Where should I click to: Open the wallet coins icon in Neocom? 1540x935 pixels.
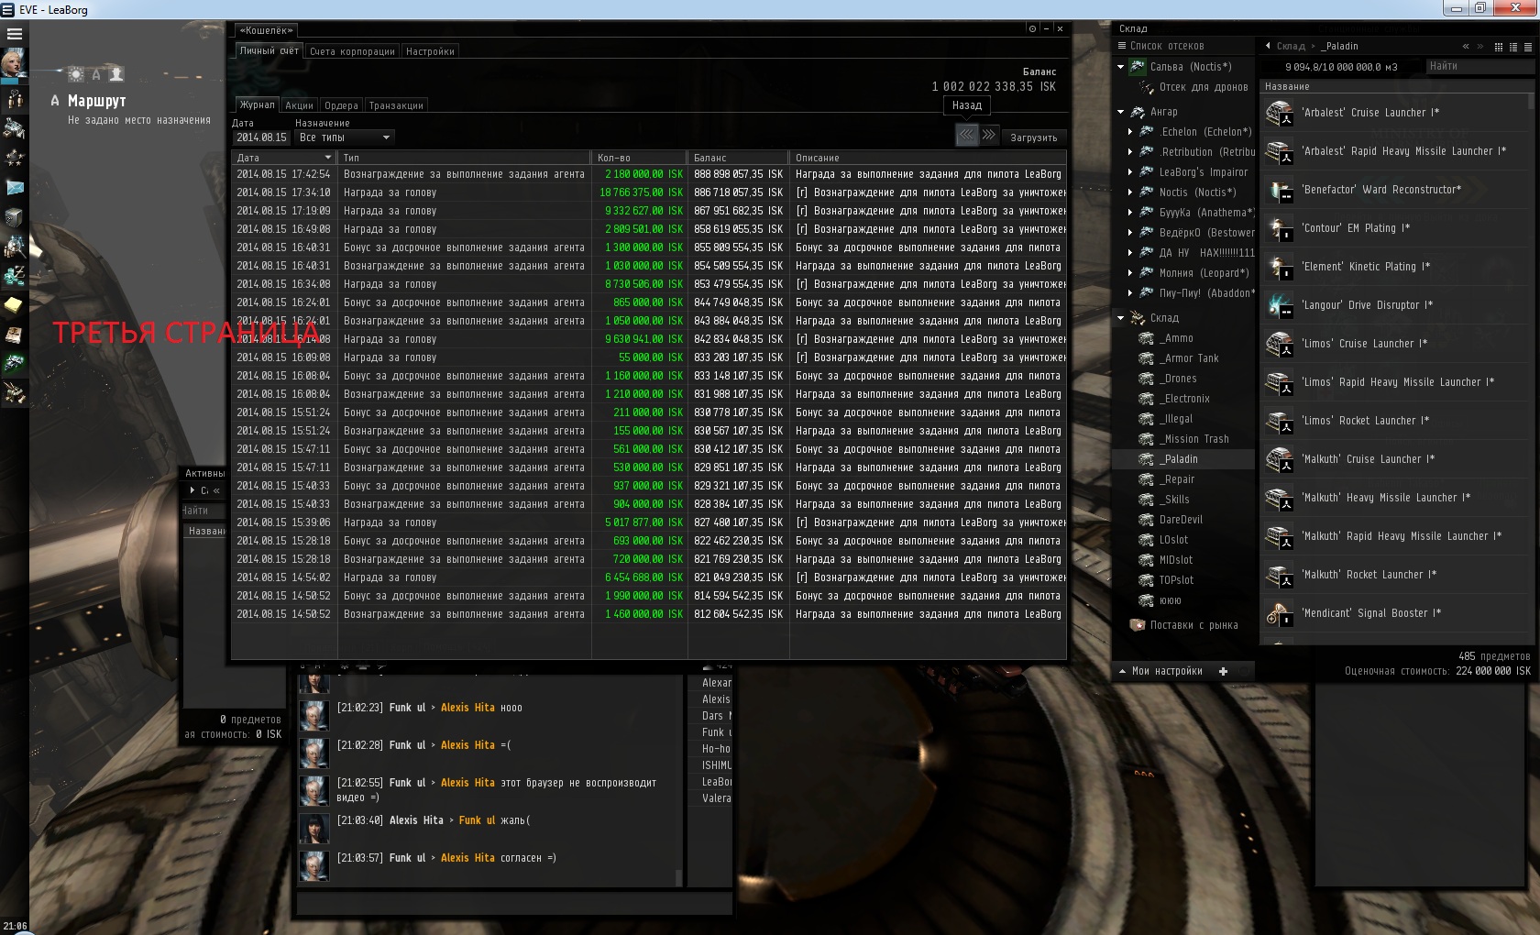click(x=14, y=275)
